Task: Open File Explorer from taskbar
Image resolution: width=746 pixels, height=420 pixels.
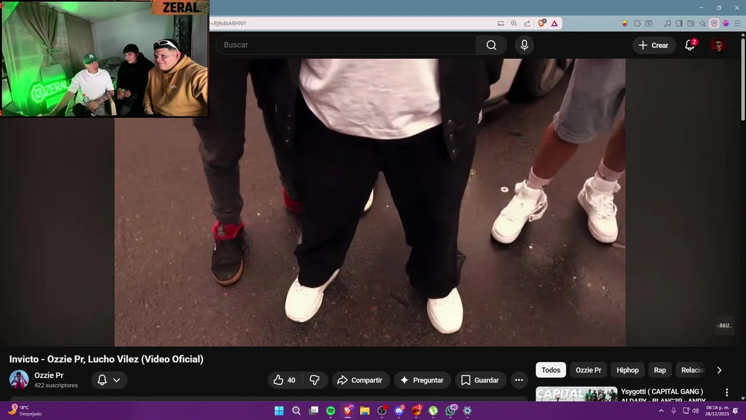Action: click(365, 411)
